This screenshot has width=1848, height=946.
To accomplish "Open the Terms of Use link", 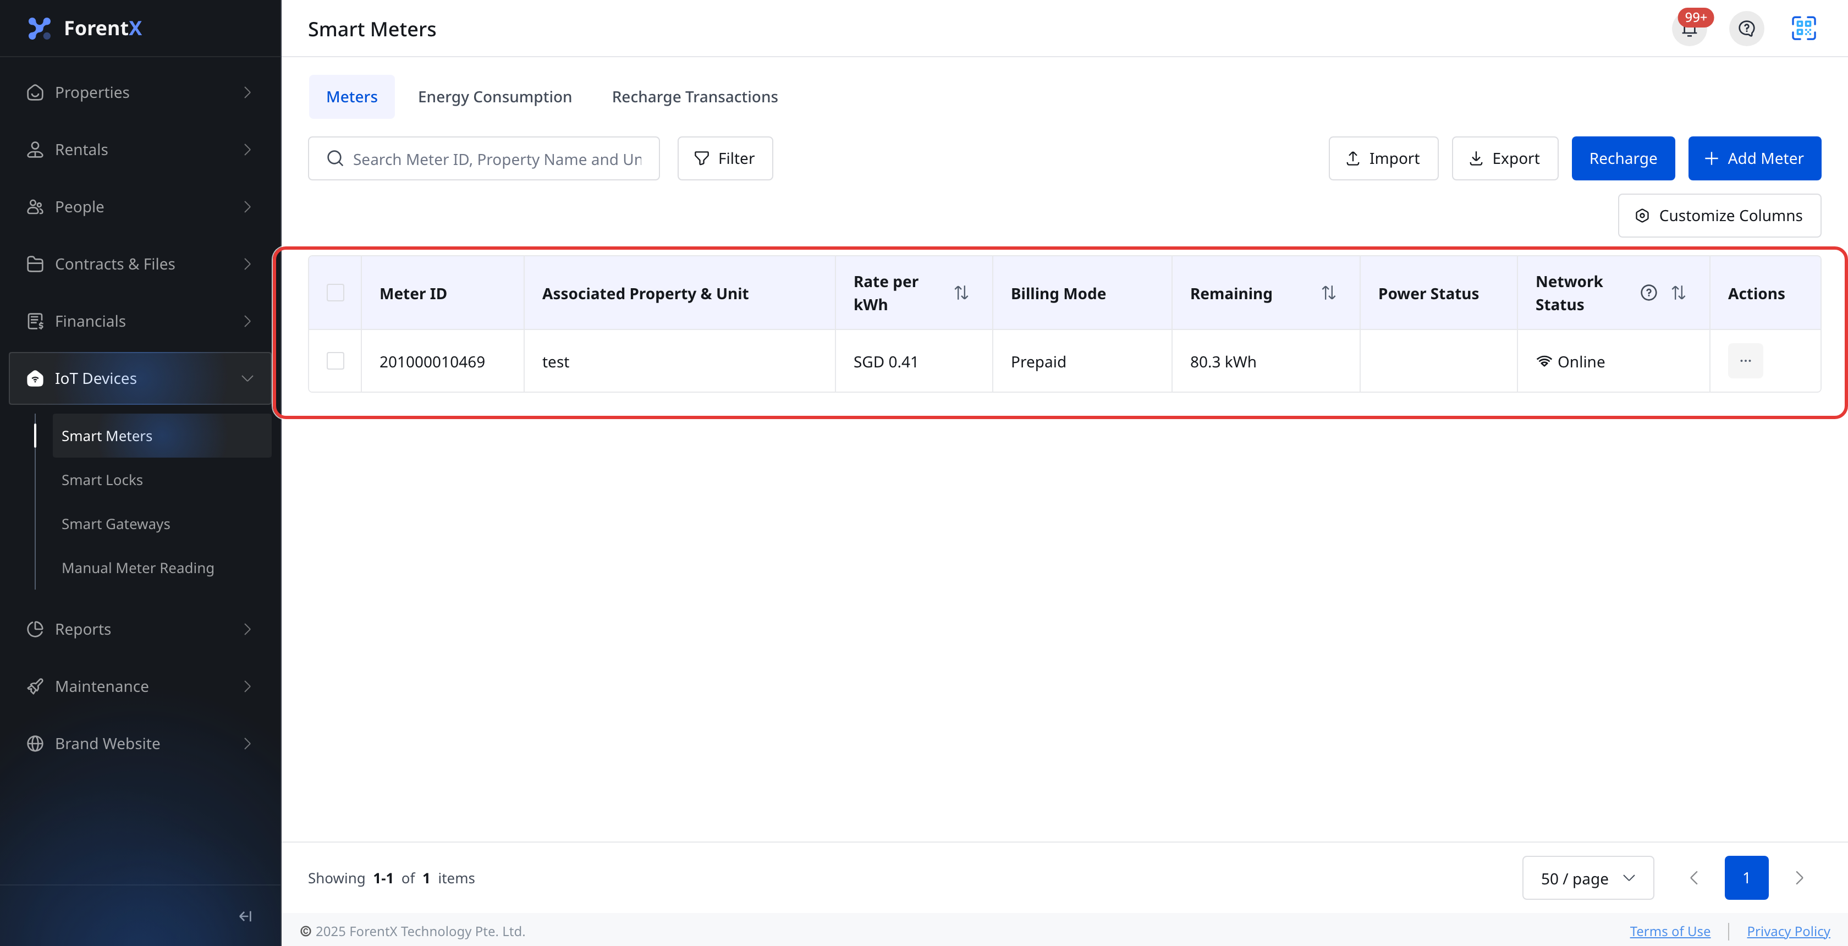I will (1670, 931).
